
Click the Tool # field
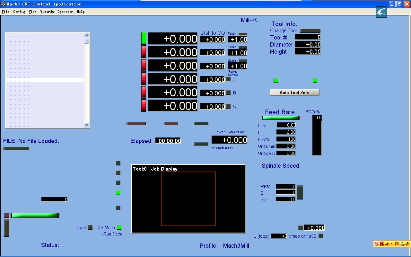(308, 37)
